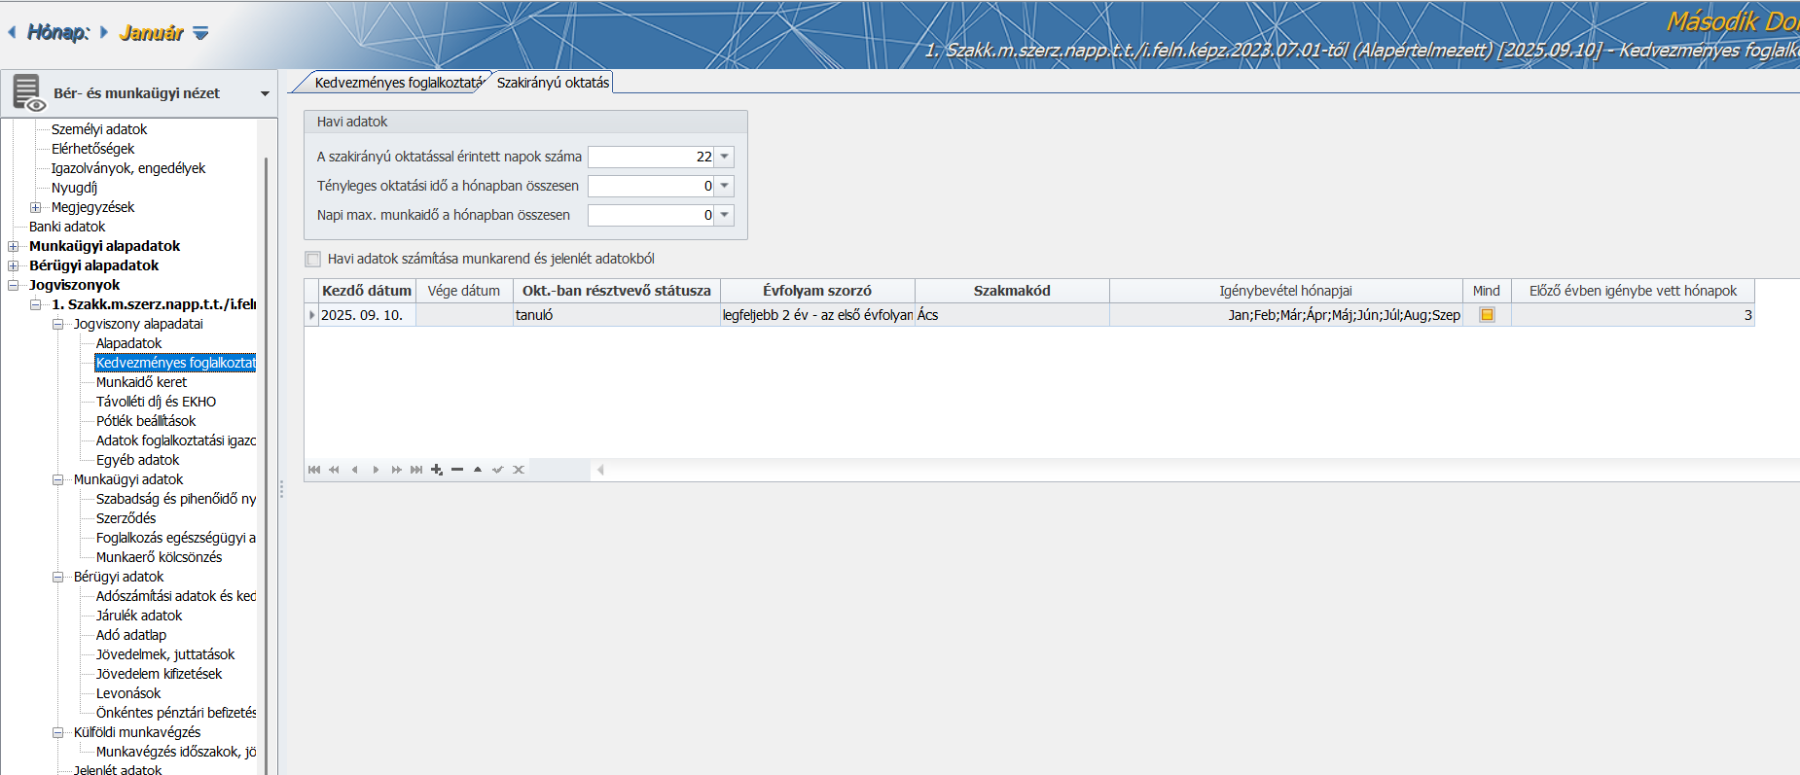Toggle the Mind checkbox in grid row
1800x775 pixels.
point(1487,315)
